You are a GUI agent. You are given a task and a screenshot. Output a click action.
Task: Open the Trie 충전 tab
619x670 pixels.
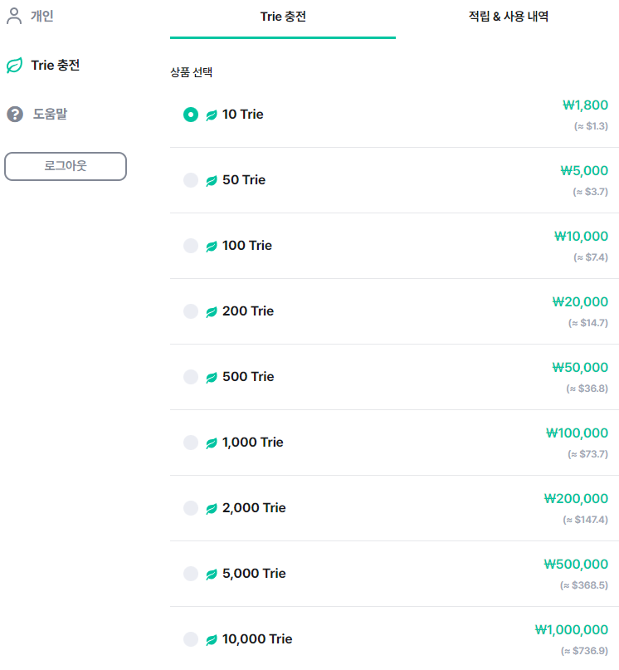[x=283, y=17]
